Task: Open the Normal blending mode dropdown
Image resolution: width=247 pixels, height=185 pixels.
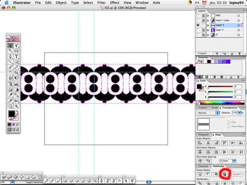Action: [x=208, y=113]
